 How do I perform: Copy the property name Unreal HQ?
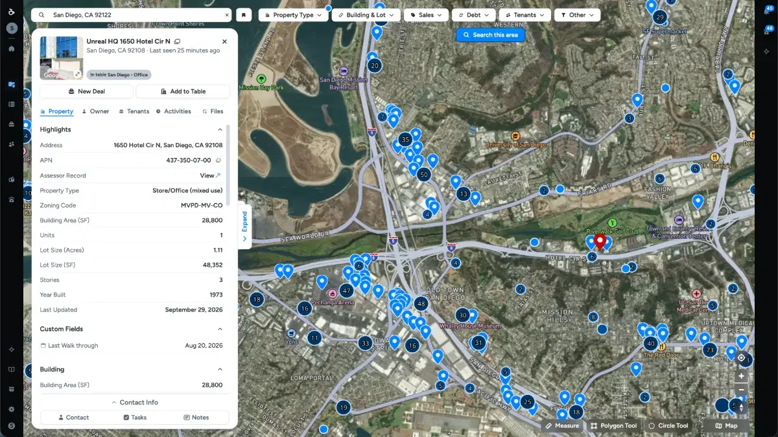point(178,41)
